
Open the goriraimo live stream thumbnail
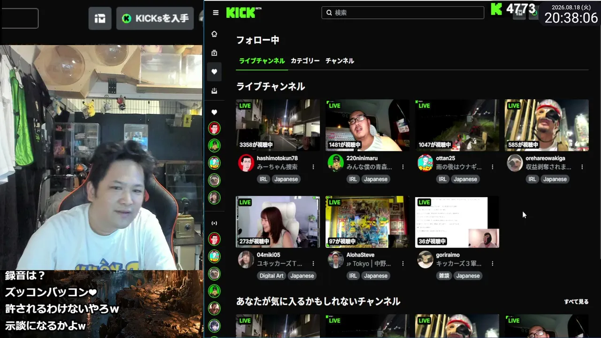pos(457,222)
